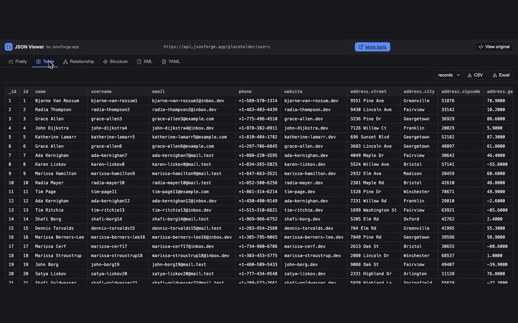518x323 pixels.
Task: Click street 9551 Pine Ave
Action: tap(374, 101)
